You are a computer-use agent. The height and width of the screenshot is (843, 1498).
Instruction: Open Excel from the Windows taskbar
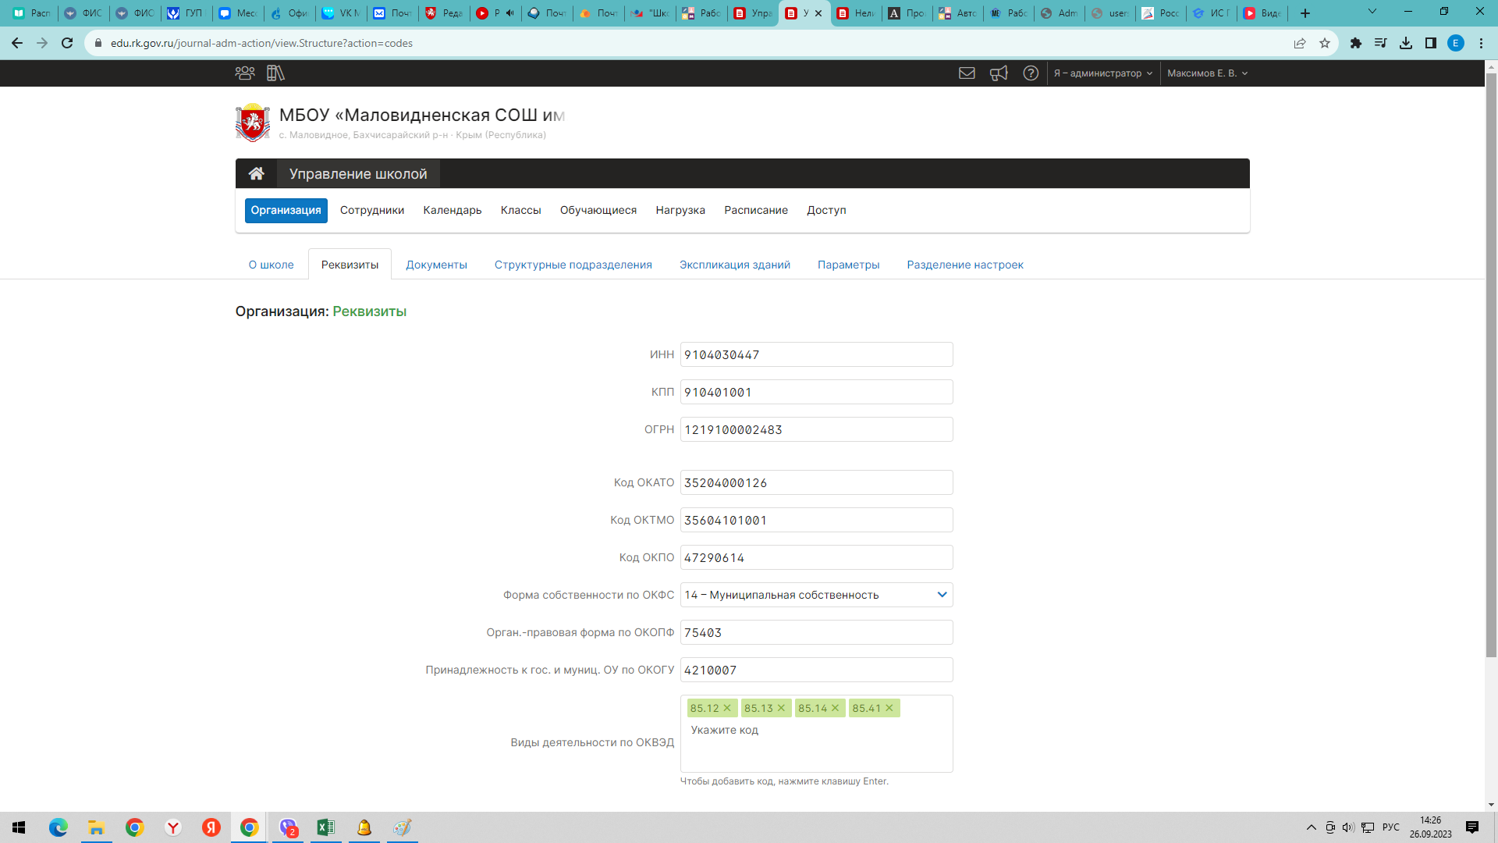[x=325, y=827]
